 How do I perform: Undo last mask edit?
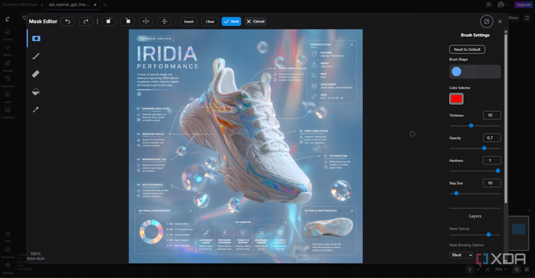coord(68,22)
